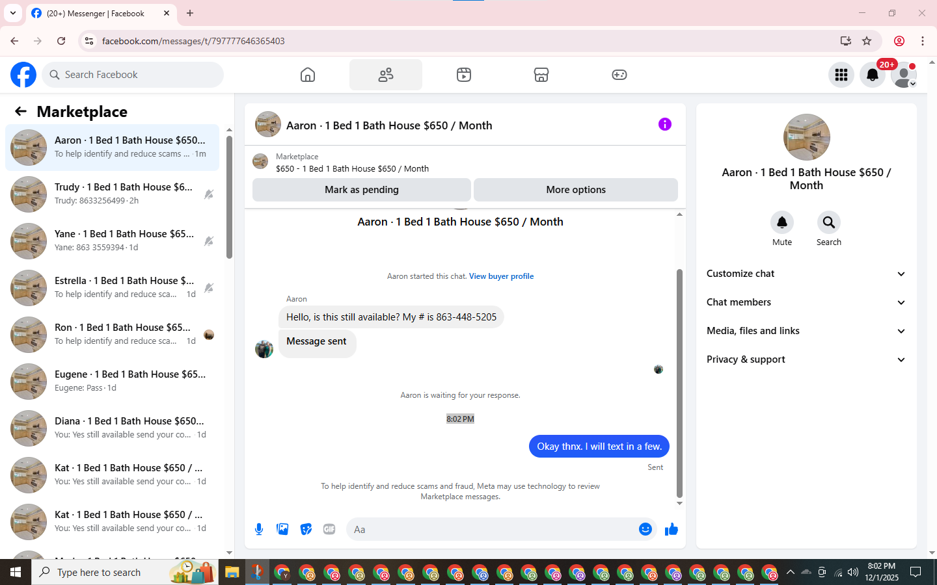
Task: Click the conversation list scrollbar
Action: [229, 198]
